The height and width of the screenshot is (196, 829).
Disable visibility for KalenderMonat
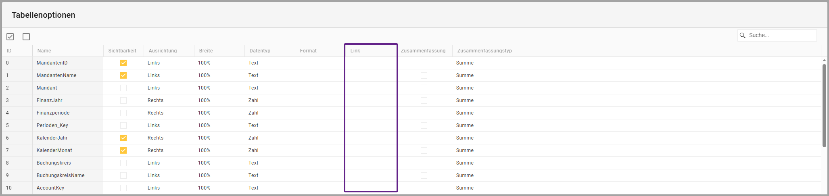[x=123, y=150]
